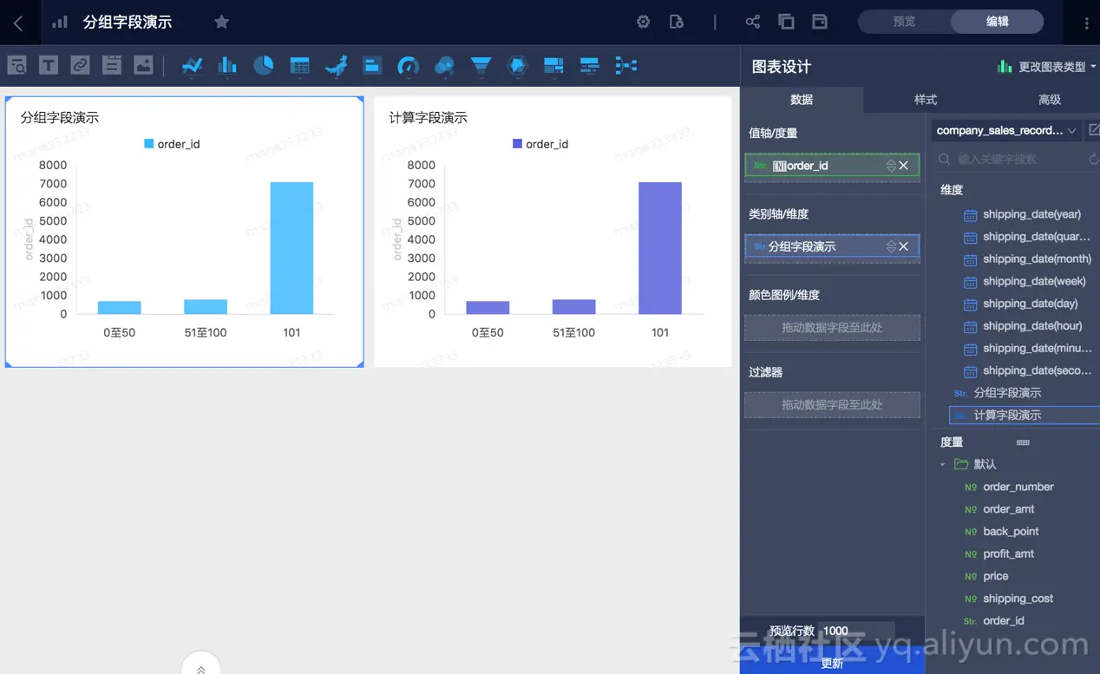The image size is (1100, 674).
Task: Insert a text box widget
Action: 49,65
